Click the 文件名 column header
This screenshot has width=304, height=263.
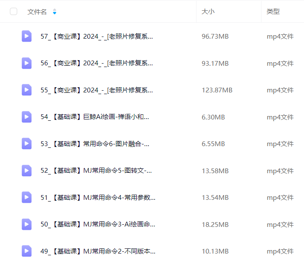[37, 12]
